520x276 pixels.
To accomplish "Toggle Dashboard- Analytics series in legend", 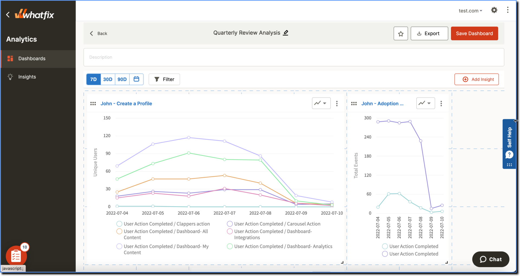I will [283, 246].
